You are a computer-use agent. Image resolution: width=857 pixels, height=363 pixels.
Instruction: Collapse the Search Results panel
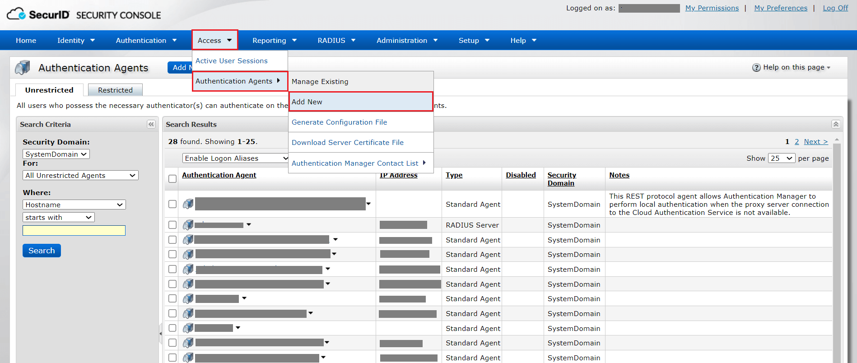(x=836, y=124)
